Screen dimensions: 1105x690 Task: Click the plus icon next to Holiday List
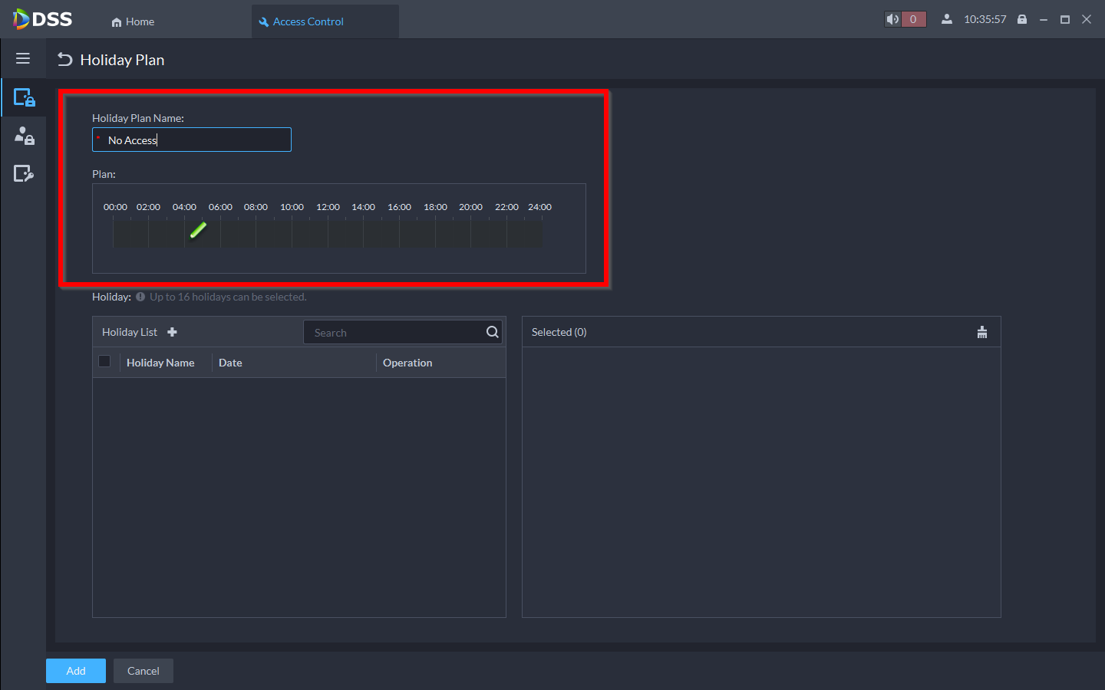tap(172, 332)
